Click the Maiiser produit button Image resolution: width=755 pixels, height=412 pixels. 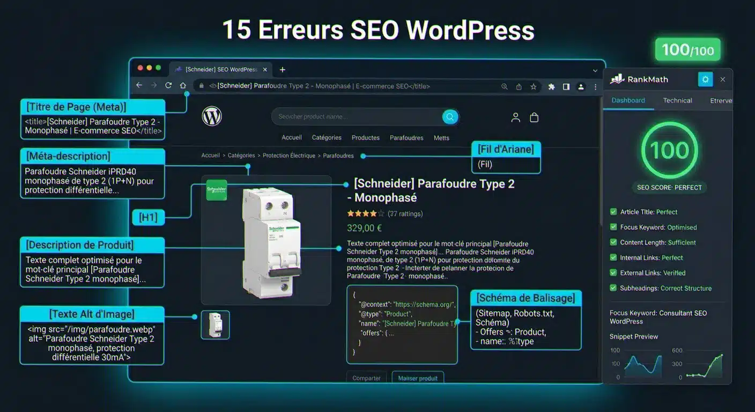pos(418,378)
